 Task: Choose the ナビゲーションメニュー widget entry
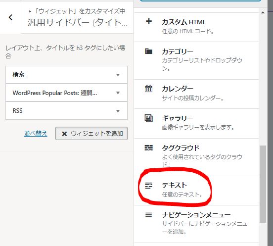coord(196,224)
